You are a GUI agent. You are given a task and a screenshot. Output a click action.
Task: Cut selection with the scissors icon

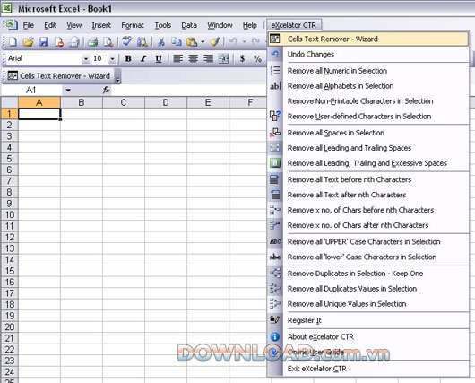click(161, 41)
